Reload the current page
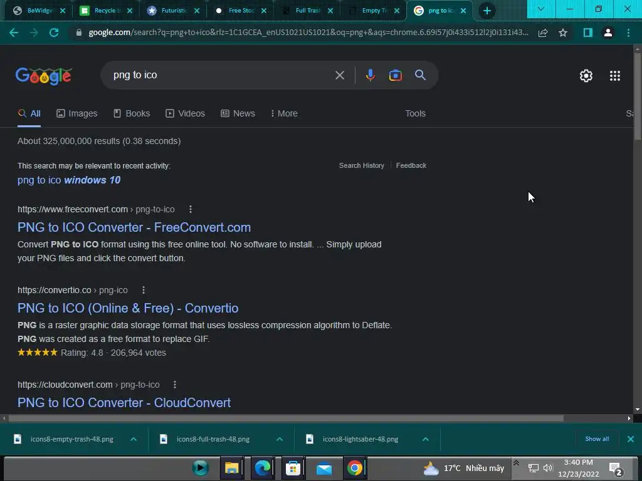Screen dimensions: 642x481 point(54,33)
